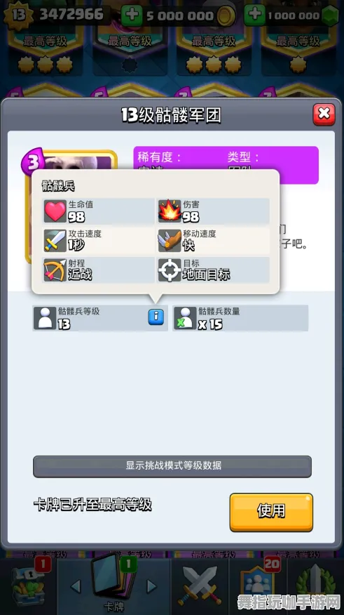Toggle 显示挑战模式等级数据 bar
344x615 pixels.
click(172, 466)
